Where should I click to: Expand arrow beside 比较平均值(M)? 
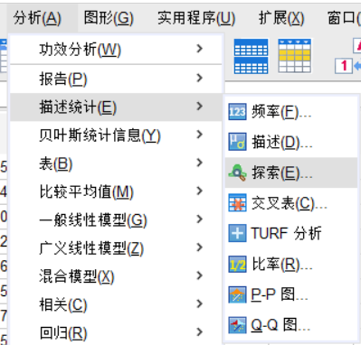tap(199, 191)
